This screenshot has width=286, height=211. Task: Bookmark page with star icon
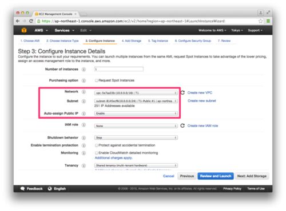[x=260, y=21]
